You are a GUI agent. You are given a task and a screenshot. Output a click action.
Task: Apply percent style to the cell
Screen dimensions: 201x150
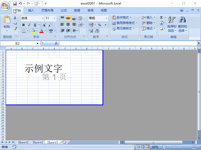[99, 25]
